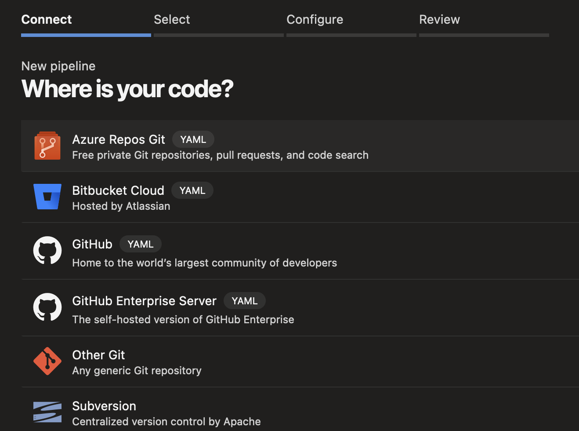The height and width of the screenshot is (431, 579).
Task: Click the 'Any generic Git repository' description
Action: pos(137,371)
